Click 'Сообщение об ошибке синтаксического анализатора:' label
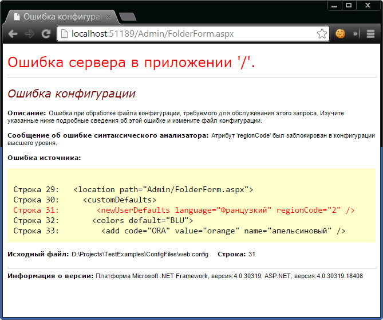 [x=108, y=135]
